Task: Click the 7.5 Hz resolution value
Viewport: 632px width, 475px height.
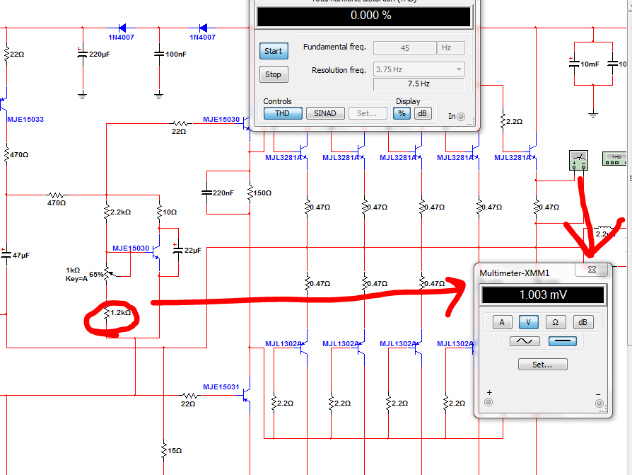Action: point(419,84)
